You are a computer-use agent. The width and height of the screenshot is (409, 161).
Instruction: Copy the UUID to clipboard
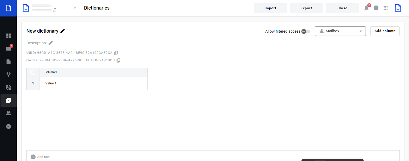point(116,53)
